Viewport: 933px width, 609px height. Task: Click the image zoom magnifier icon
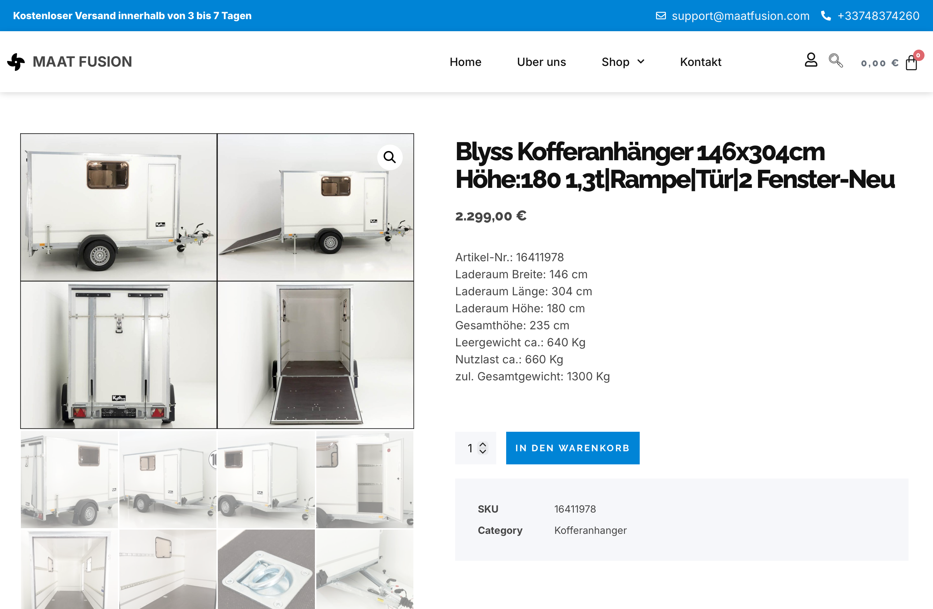point(390,157)
